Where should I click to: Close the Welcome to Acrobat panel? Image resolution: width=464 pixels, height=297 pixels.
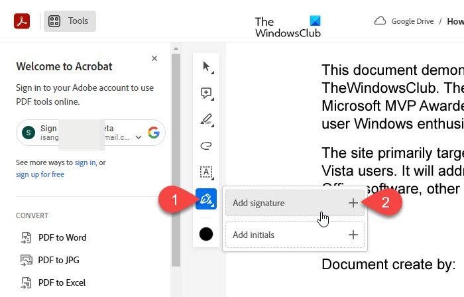pyautogui.click(x=154, y=58)
